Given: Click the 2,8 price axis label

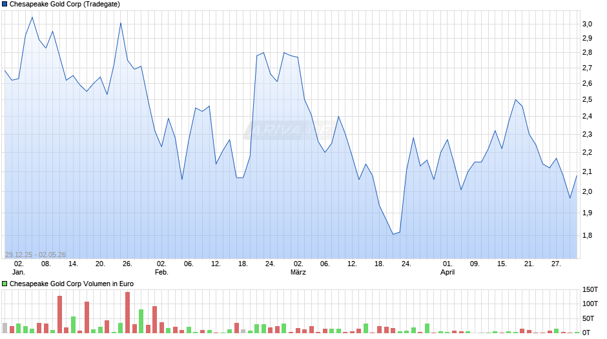Looking at the screenshot, I should pos(587,53).
